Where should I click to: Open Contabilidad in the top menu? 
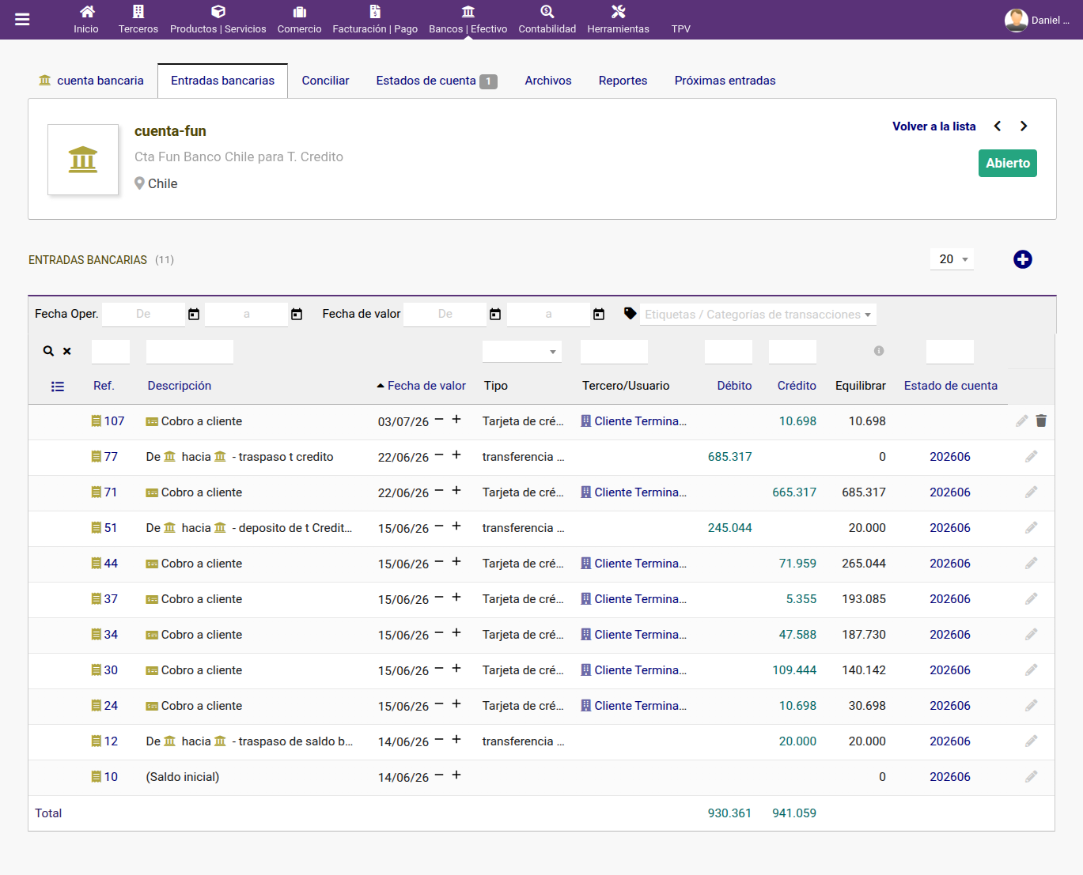pos(547,20)
